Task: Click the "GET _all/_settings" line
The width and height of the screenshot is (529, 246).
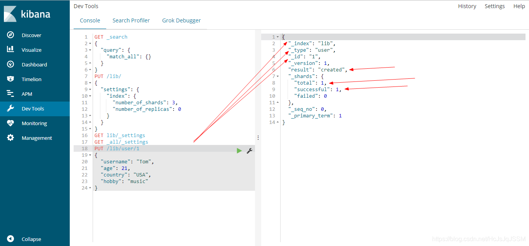Action: [x=121, y=142]
